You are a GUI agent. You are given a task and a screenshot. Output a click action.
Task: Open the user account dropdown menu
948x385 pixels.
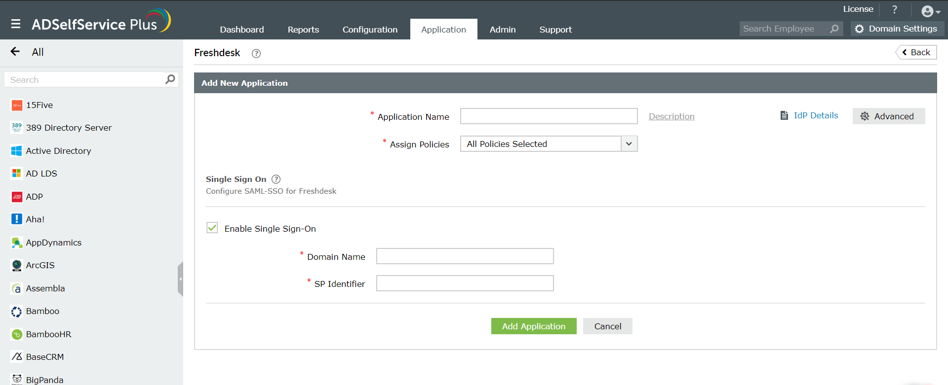click(x=930, y=11)
